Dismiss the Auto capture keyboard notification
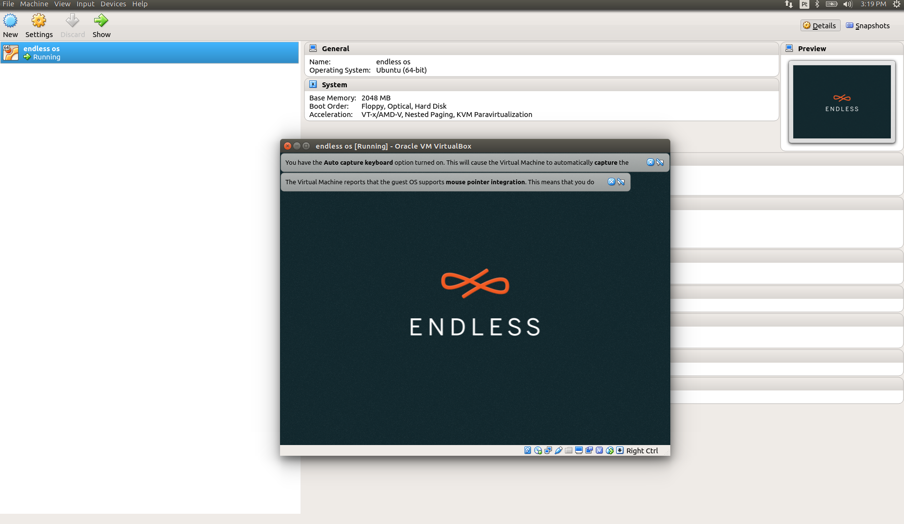 650,162
